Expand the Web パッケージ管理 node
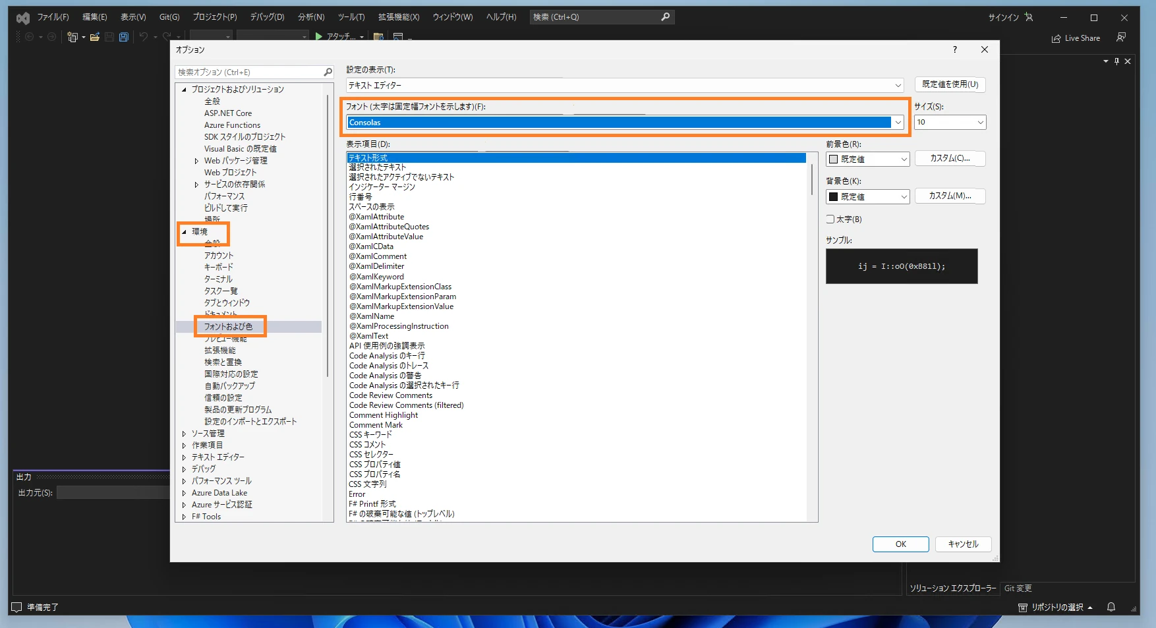 point(196,161)
